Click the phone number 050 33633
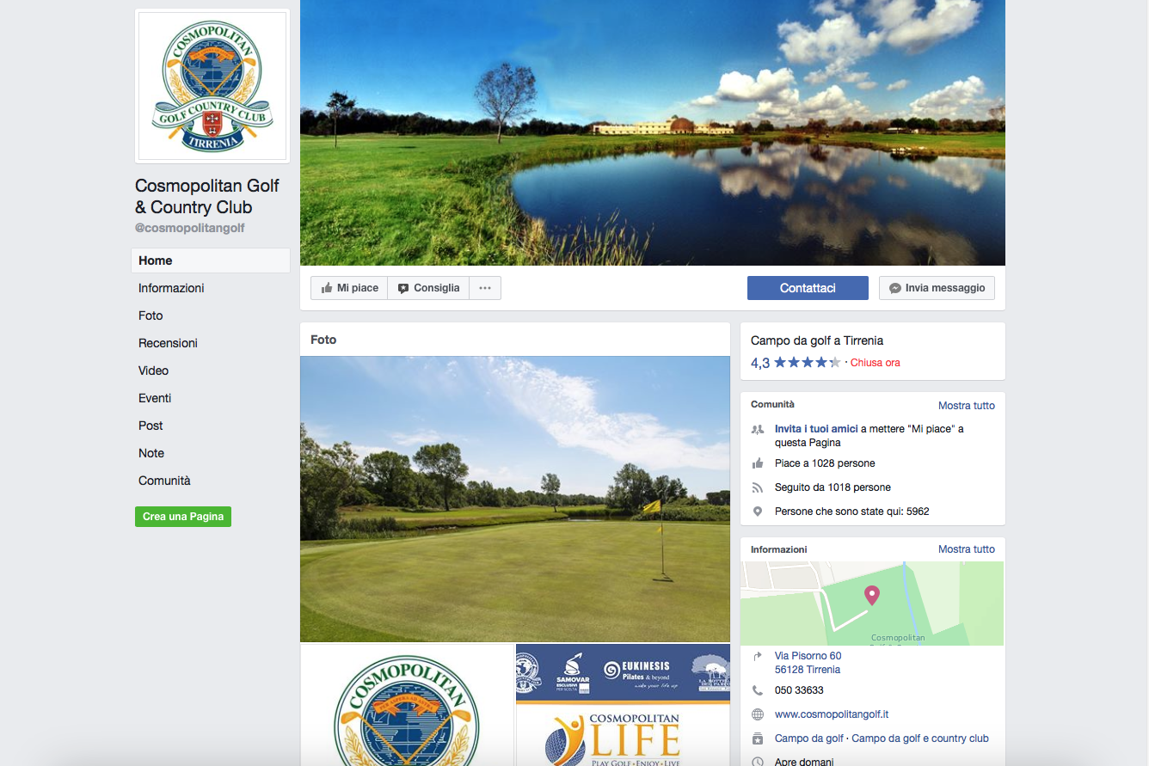This screenshot has height=766, width=1149. 799,690
